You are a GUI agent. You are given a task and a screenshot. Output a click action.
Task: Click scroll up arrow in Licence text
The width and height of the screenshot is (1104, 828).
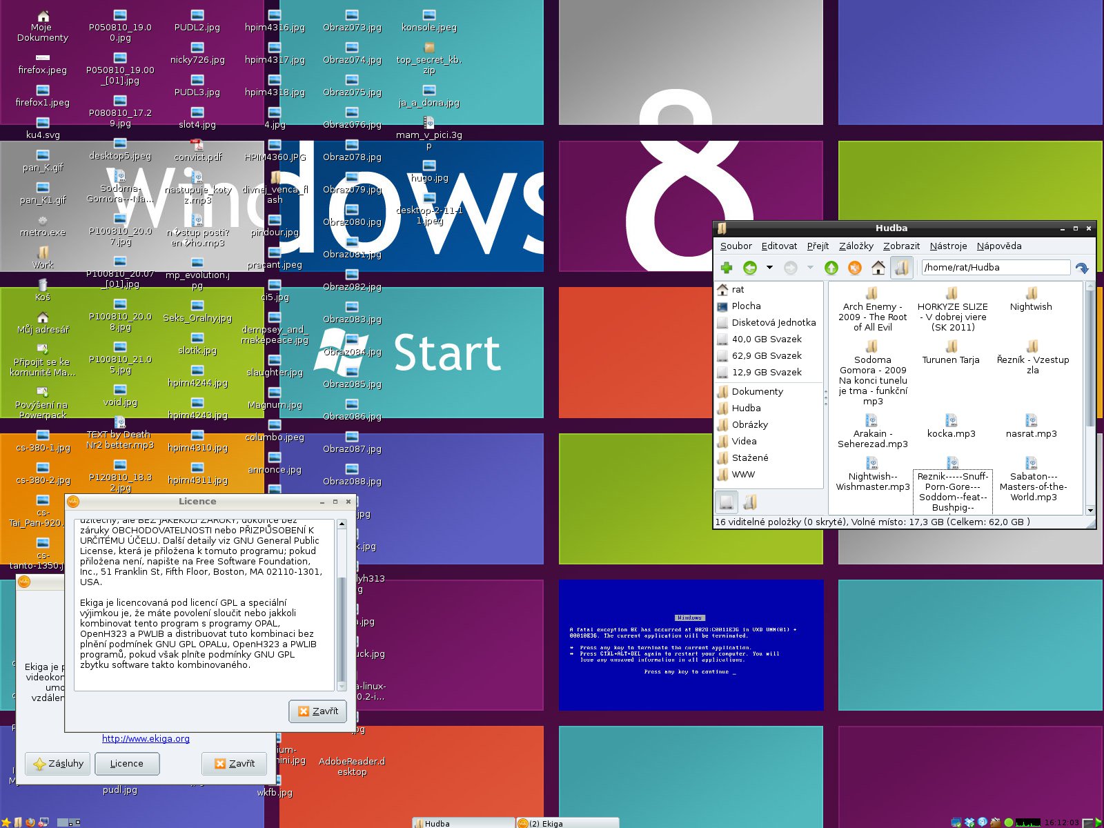point(342,524)
